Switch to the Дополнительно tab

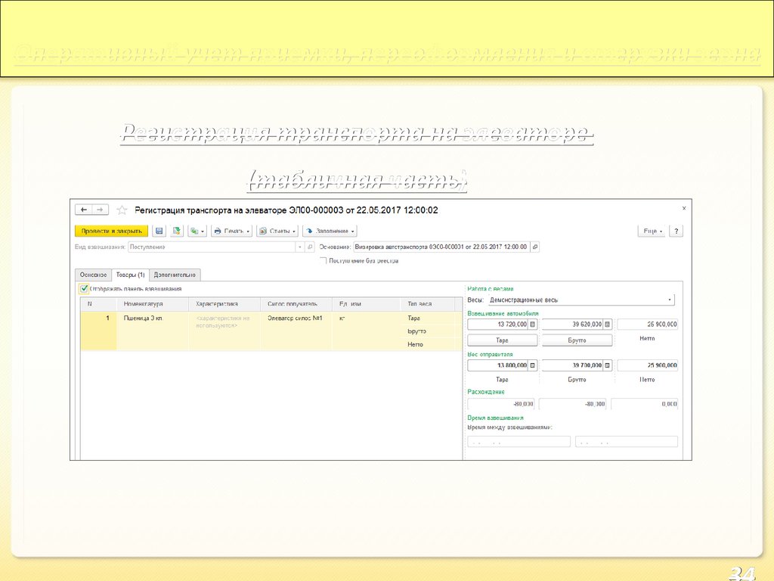175,275
